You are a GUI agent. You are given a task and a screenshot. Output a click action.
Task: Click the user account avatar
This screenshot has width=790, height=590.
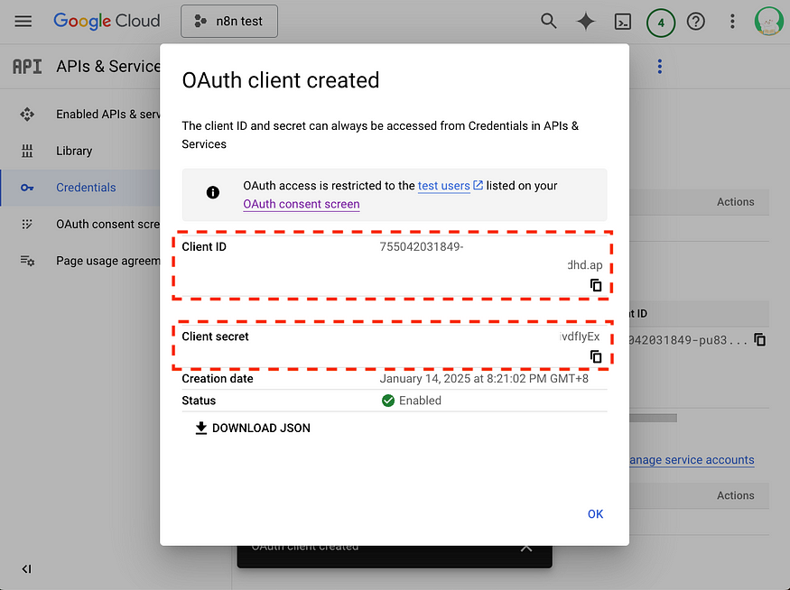tap(768, 21)
